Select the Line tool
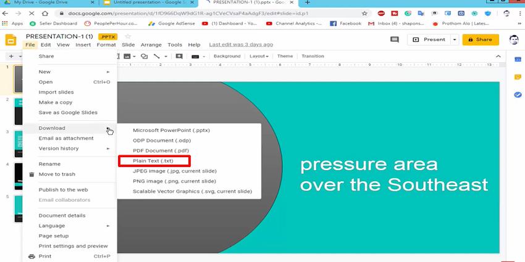This screenshot has width=525, height=262. click(x=157, y=56)
